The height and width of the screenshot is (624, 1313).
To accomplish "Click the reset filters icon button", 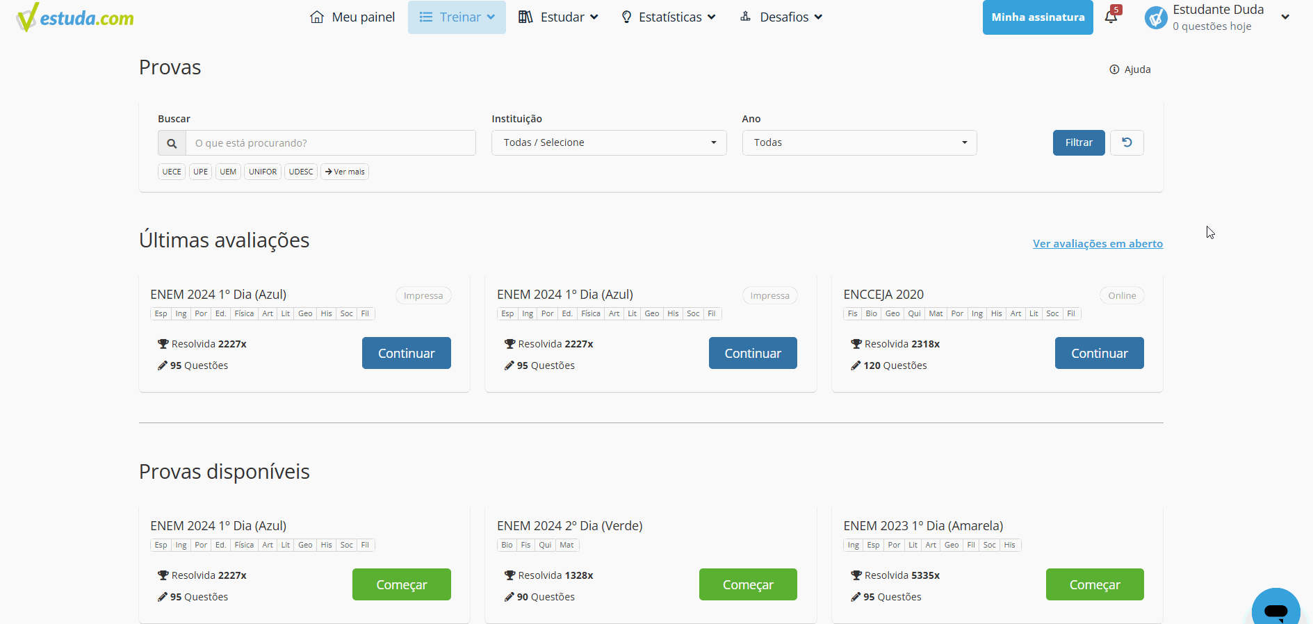I will pyautogui.click(x=1127, y=142).
